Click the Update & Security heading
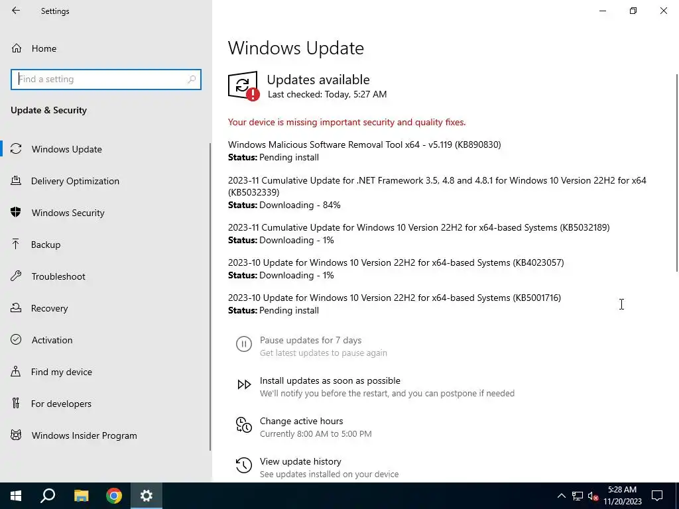Screen dimensions: 679x509 48,110
